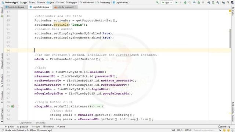Click the read-only lock icon in status bar
The width and height of the screenshot is (235, 132).
(x=220, y=131)
